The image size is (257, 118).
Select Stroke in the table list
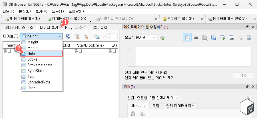pos(41,59)
